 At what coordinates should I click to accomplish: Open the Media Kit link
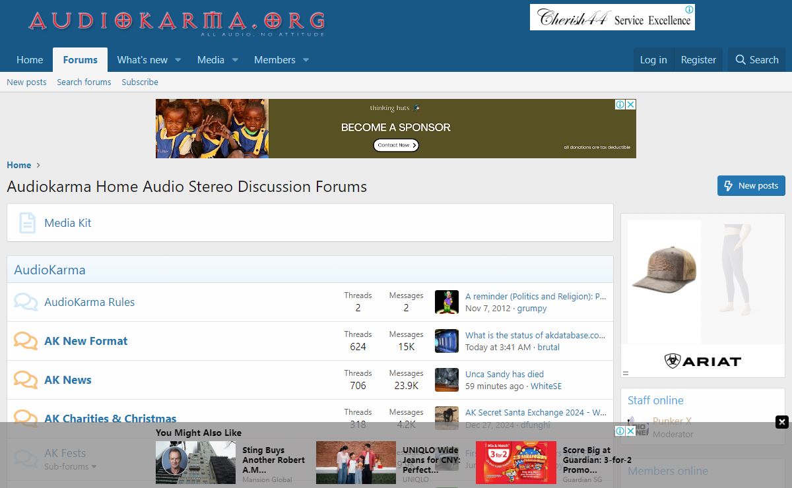point(67,223)
